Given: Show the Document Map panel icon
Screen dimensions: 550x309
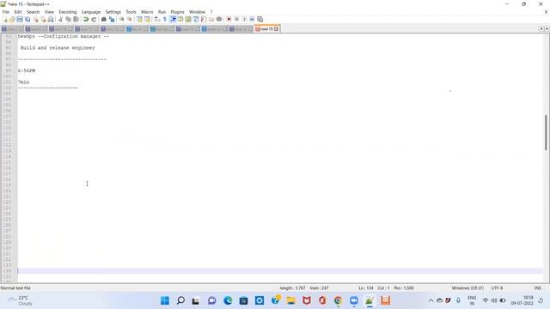Looking at the screenshot, I should pos(188,19).
